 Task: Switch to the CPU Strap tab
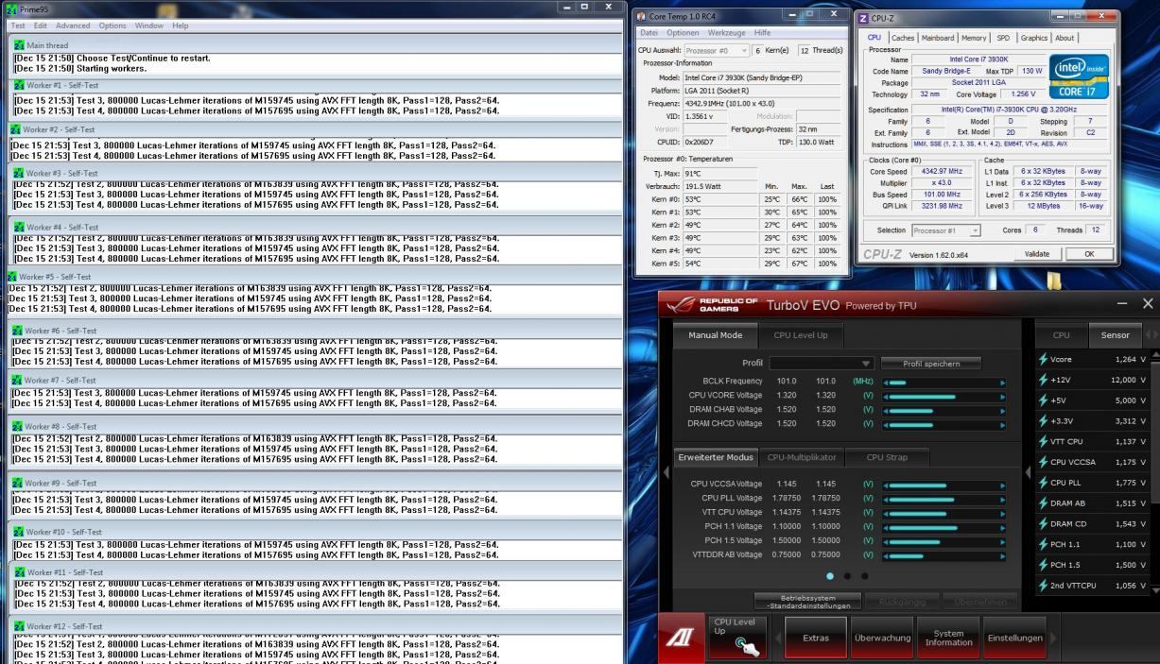click(887, 457)
